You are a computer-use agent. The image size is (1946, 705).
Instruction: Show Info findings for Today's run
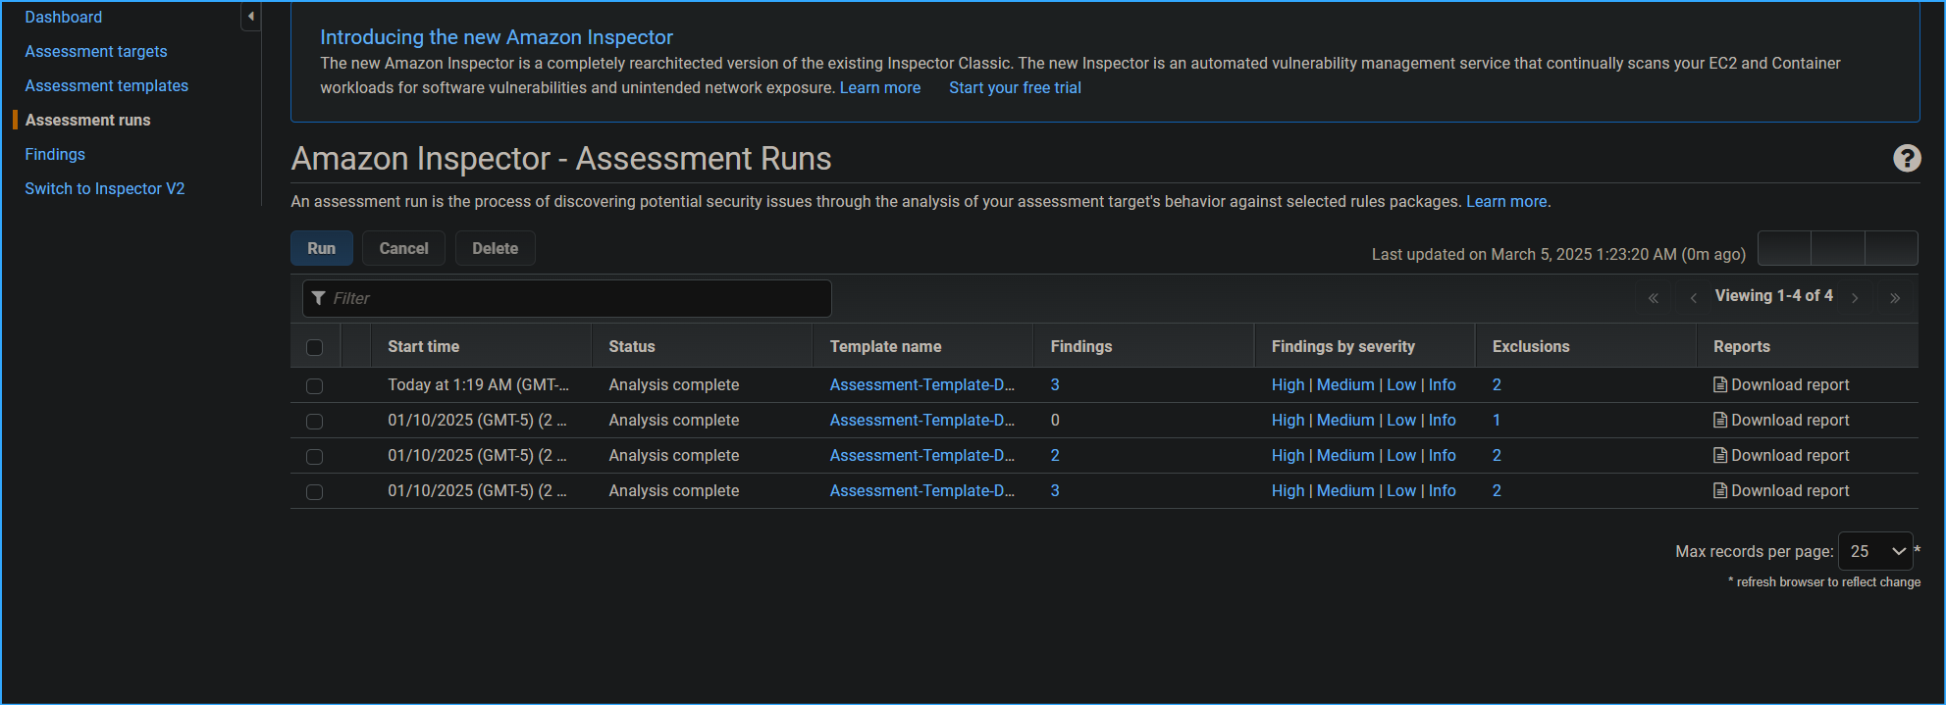(x=1443, y=385)
